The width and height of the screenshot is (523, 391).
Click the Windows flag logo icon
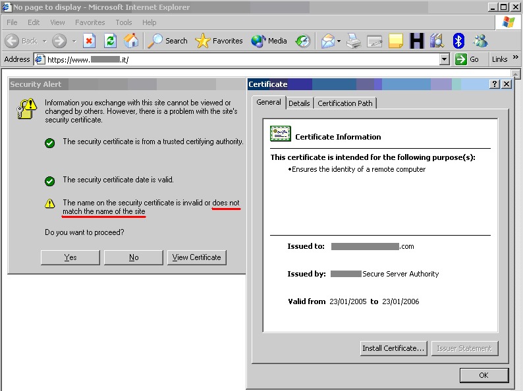(x=509, y=22)
